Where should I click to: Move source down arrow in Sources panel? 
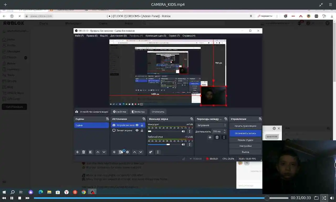(x=141, y=152)
